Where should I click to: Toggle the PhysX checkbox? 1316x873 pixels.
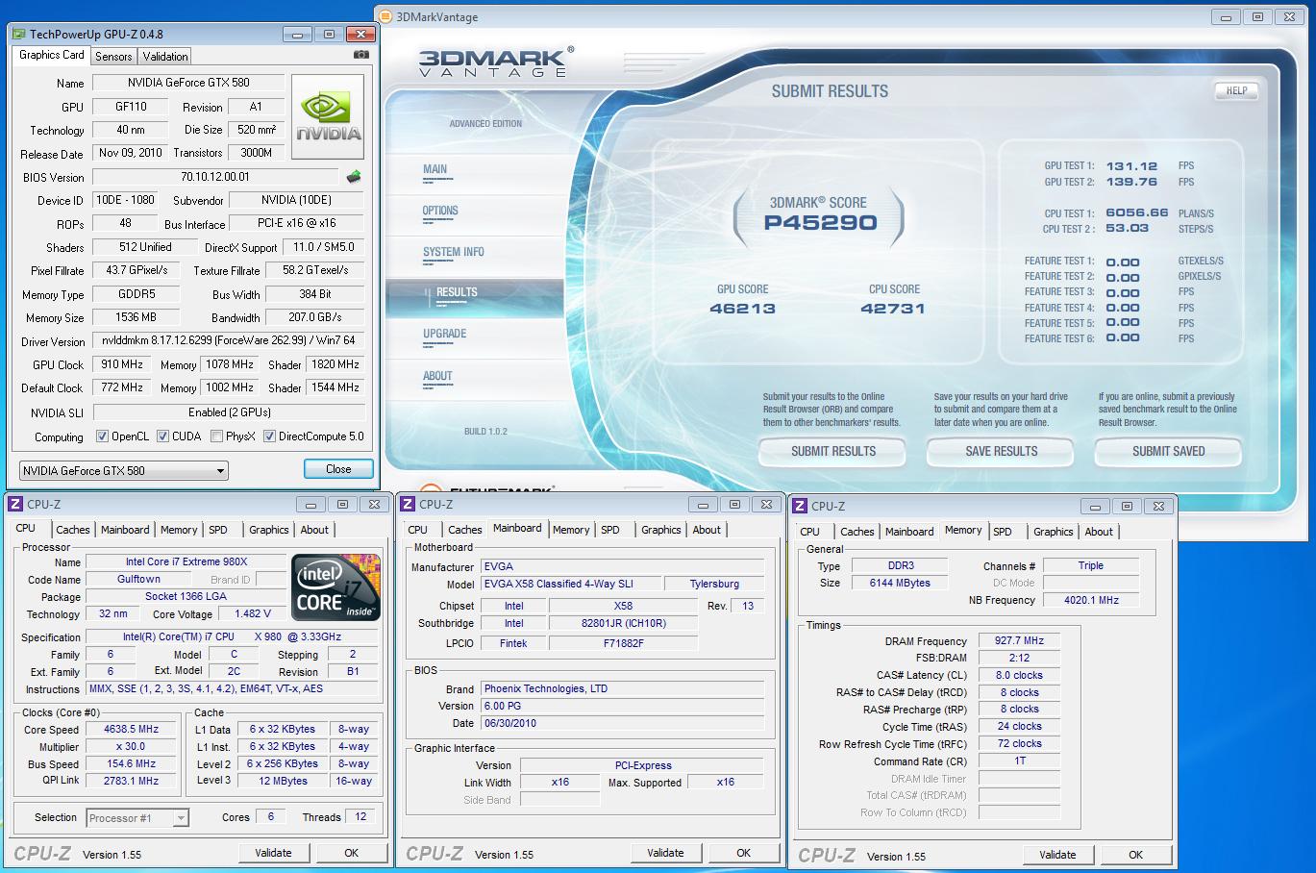(216, 436)
